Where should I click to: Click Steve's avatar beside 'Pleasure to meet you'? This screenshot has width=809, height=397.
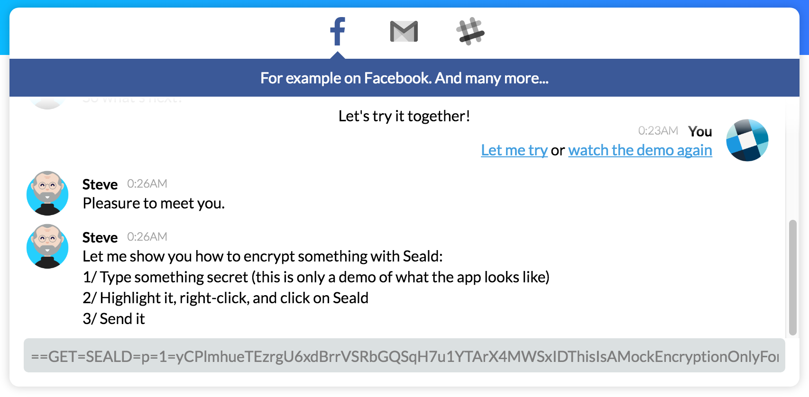(x=47, y=193)
